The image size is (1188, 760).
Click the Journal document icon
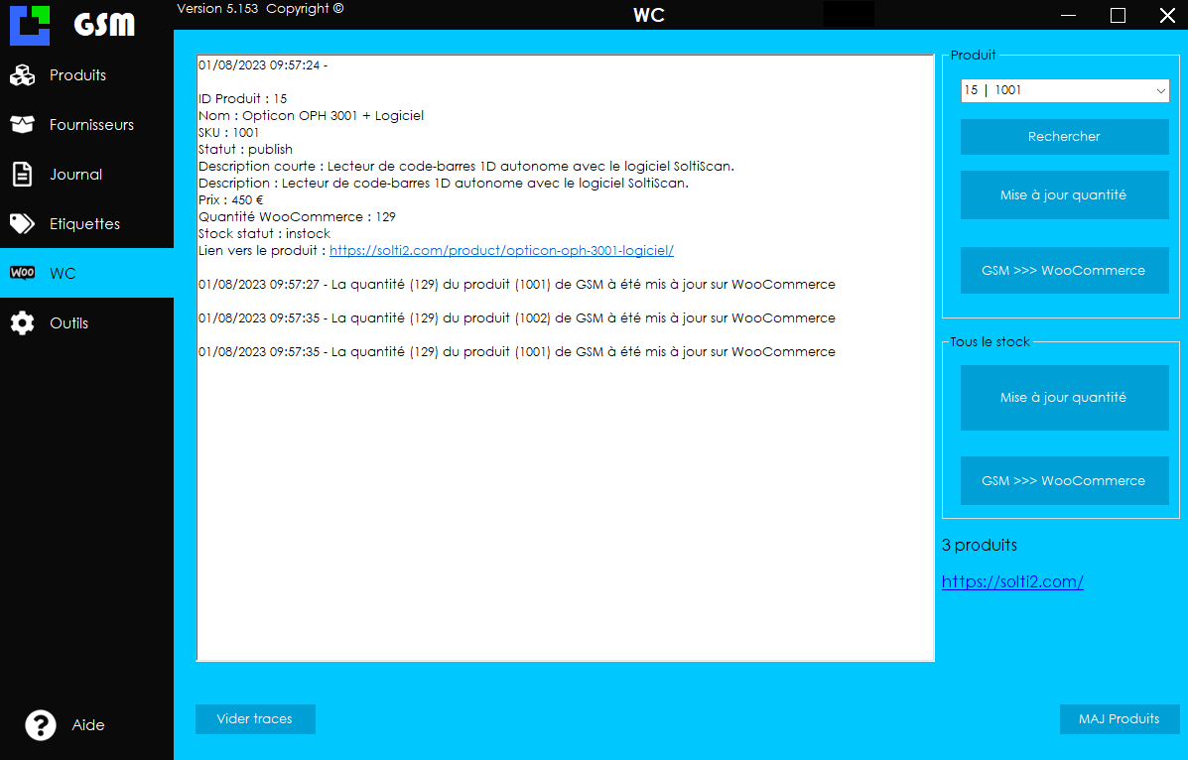[x=22, y=175]
